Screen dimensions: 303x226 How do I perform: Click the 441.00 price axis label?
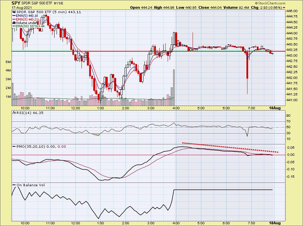coord(292,100)
